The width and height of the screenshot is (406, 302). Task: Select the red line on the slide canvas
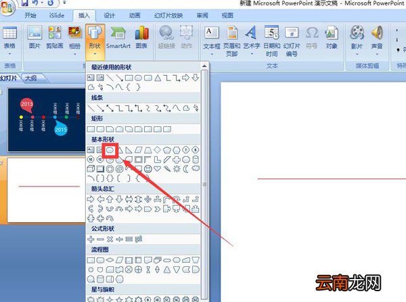332,178
